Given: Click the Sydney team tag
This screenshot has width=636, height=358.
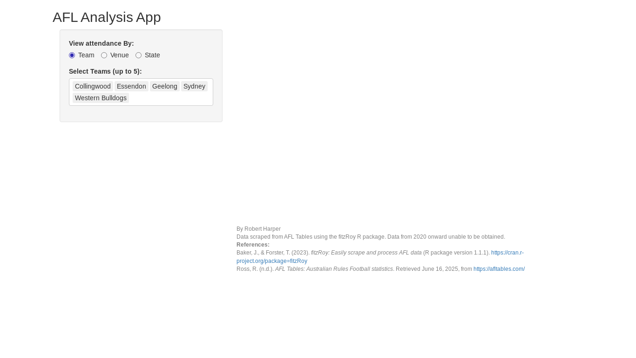Looking at the screenshot, I should (194, 86).
